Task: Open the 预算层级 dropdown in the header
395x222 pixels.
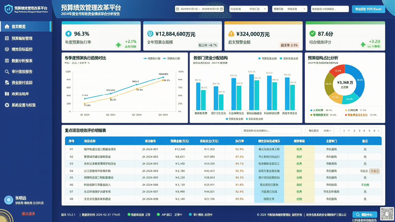Action: (290, 9)
